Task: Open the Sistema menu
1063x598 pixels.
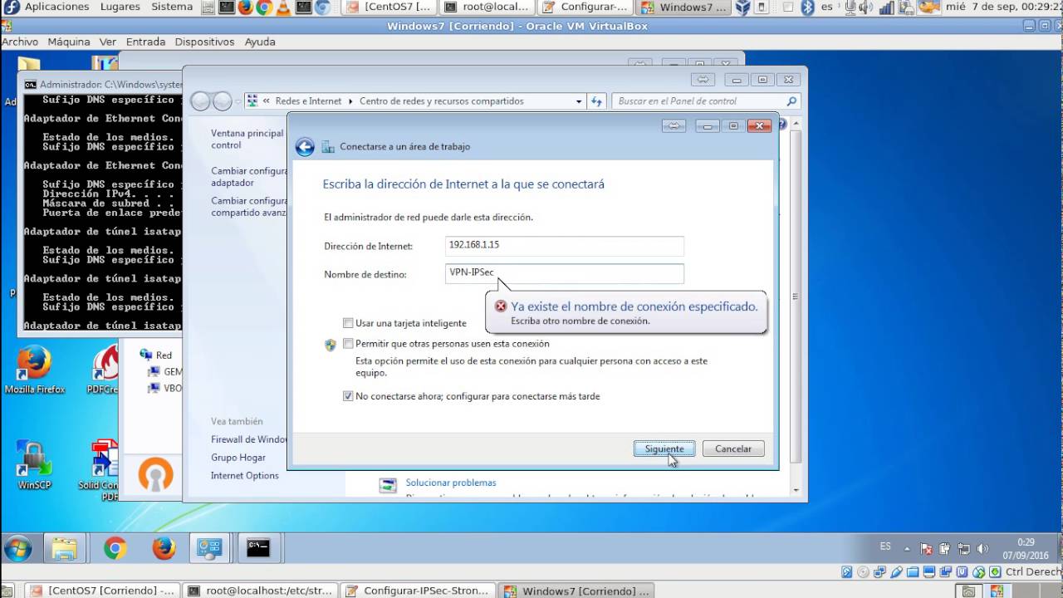Action: [172, 7]
